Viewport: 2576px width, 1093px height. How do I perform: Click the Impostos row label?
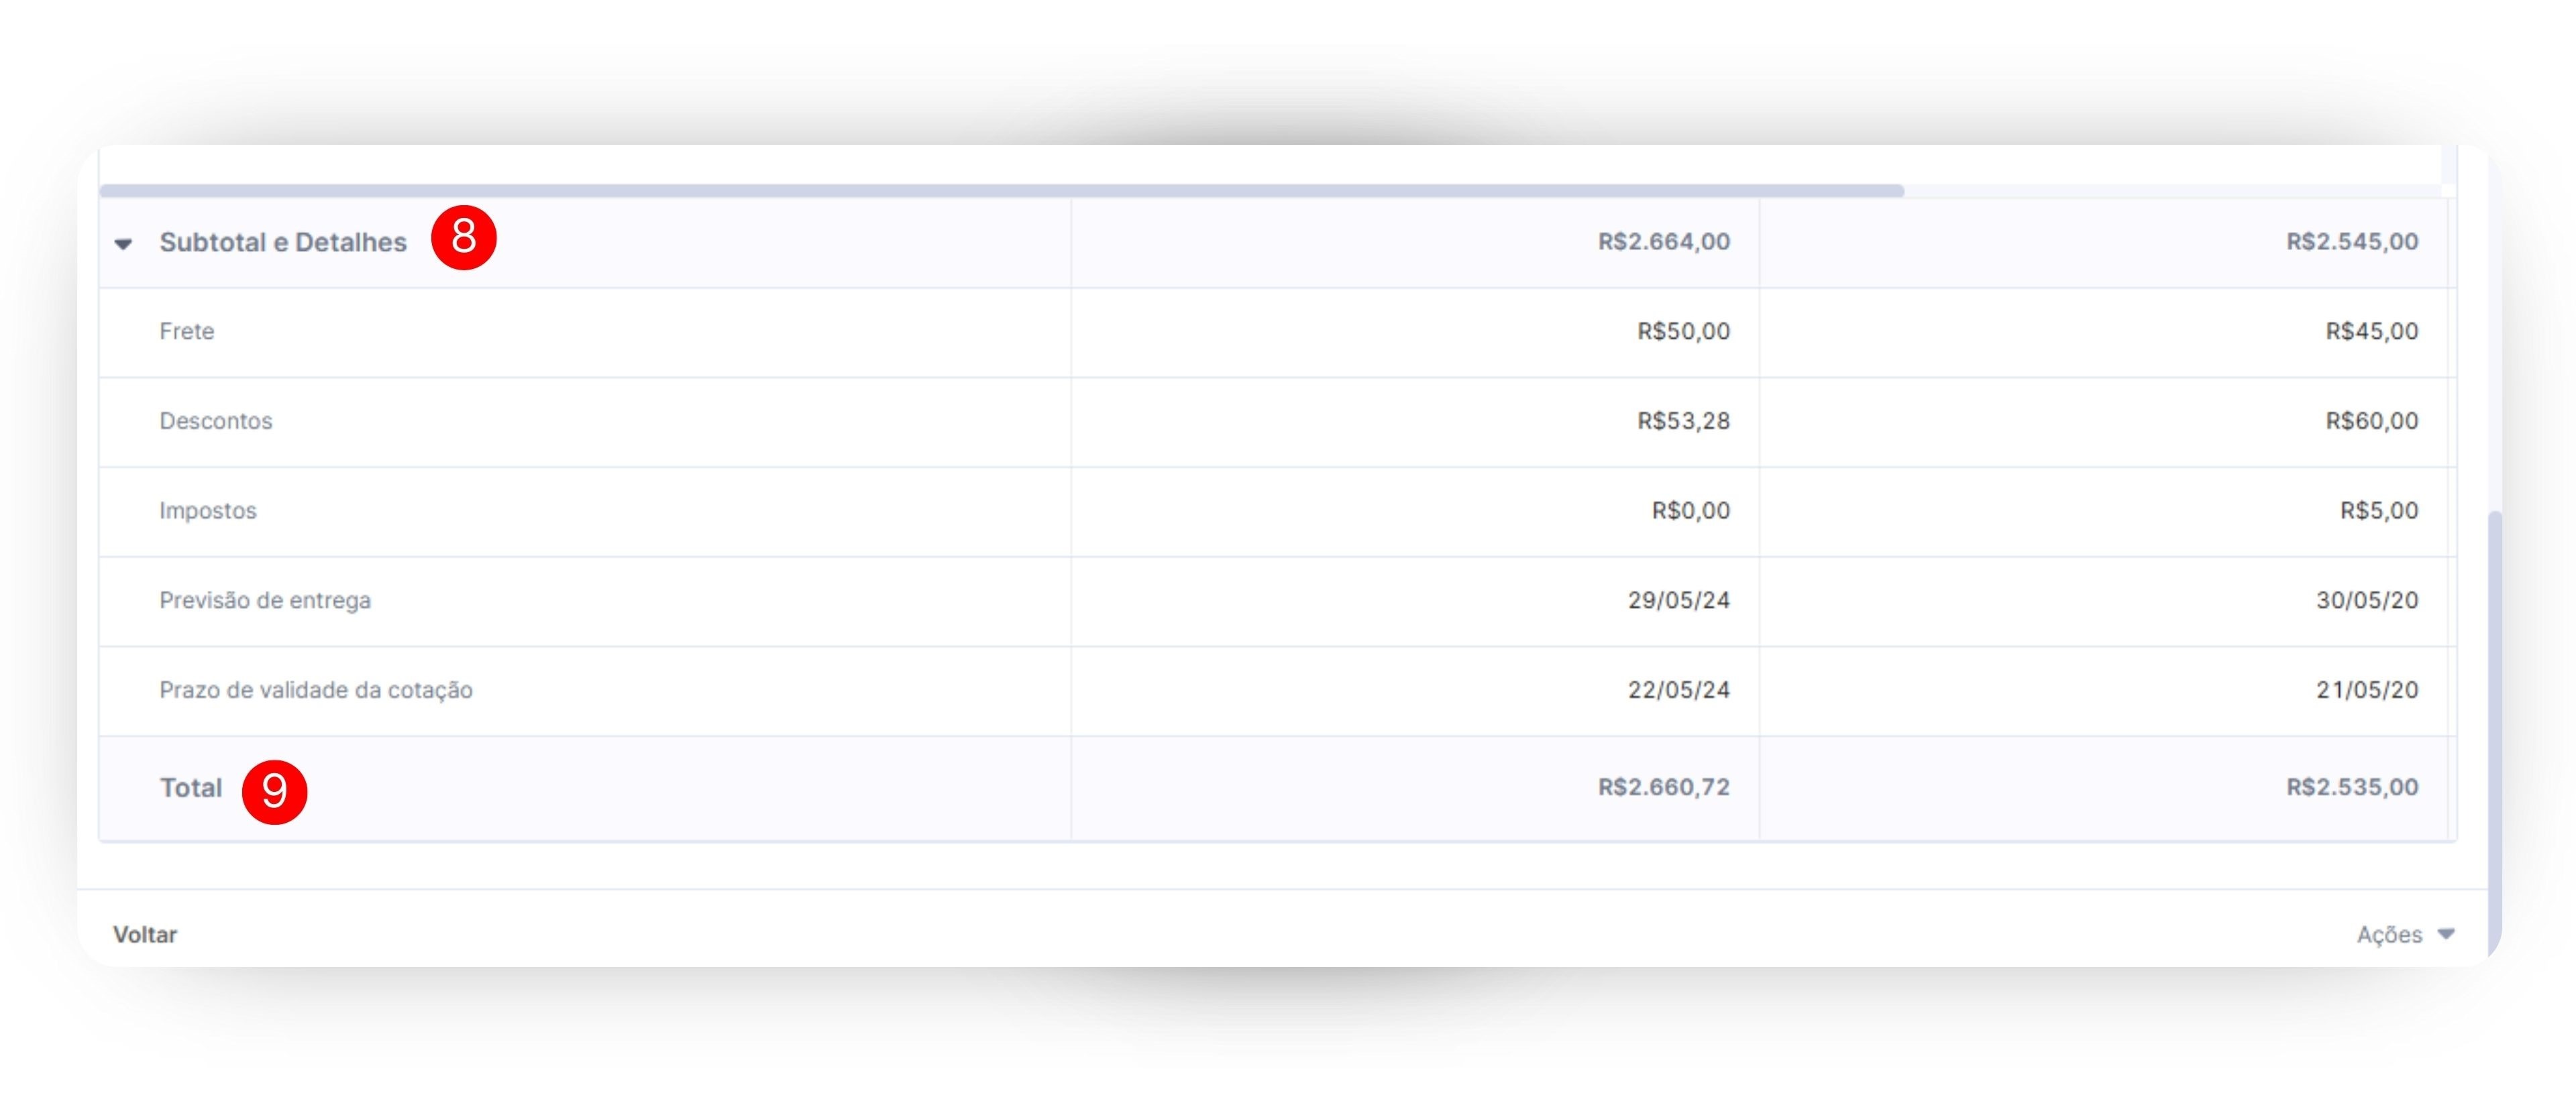coord(208,510)
